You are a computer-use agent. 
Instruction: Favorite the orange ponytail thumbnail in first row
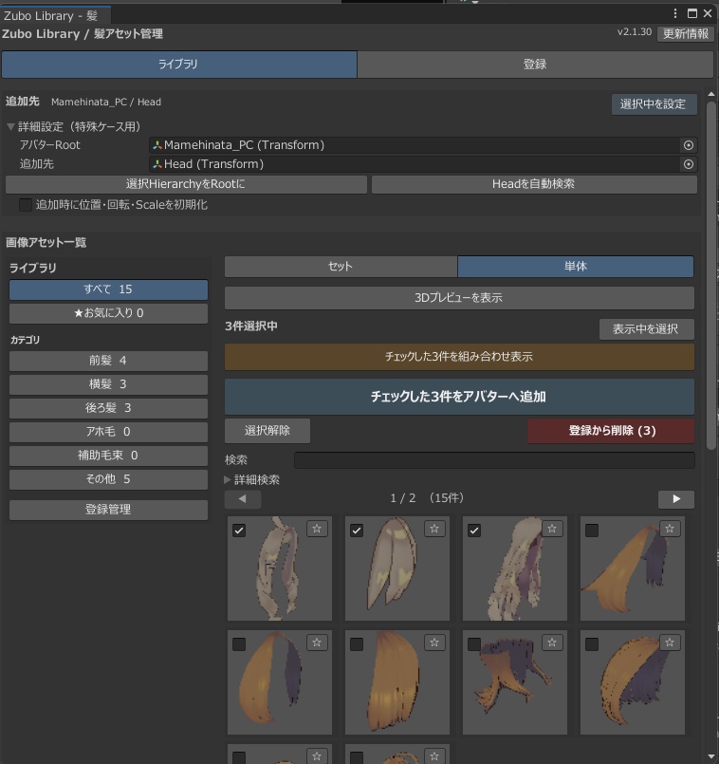670,529
